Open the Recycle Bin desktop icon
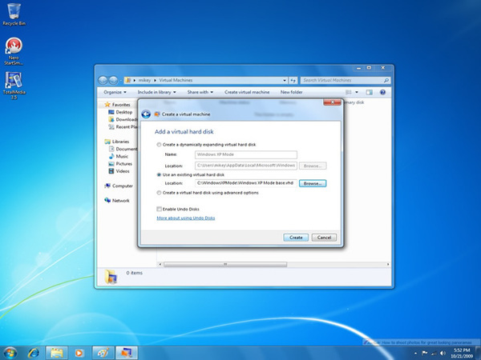 point(14,14)
